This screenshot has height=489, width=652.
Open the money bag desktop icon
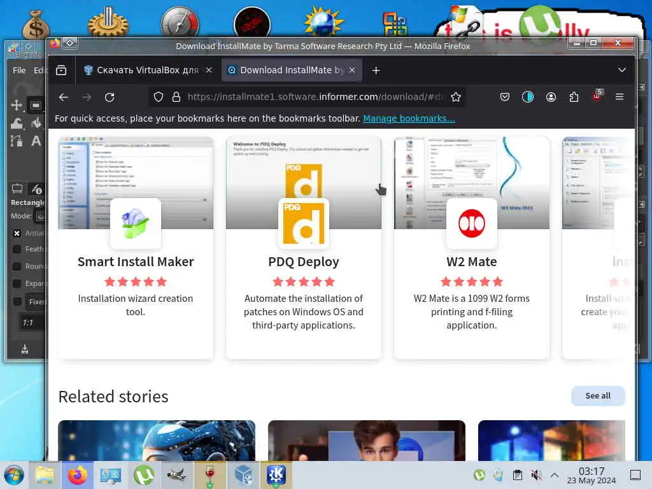tap(36, 25)
